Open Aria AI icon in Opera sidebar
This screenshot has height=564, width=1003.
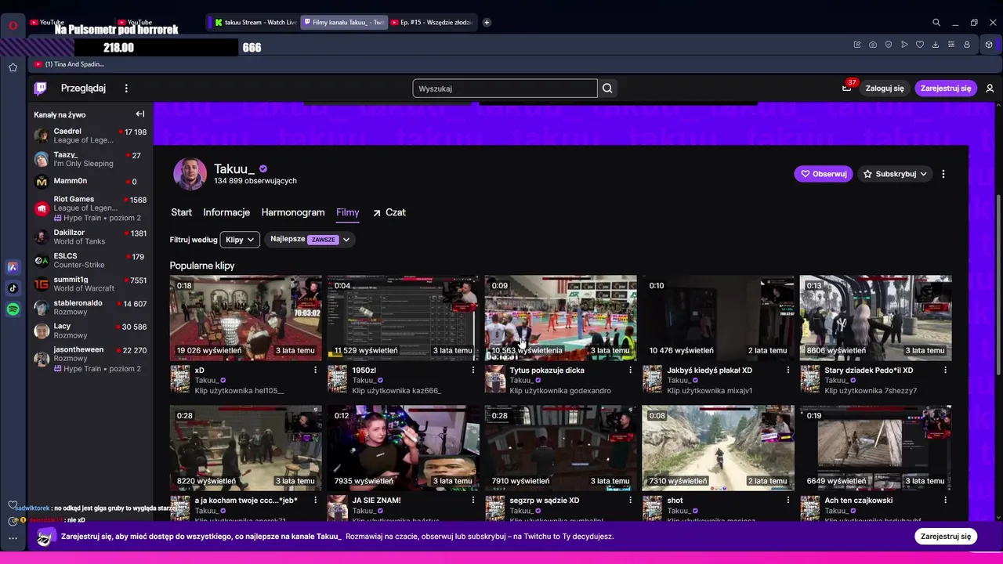click(13, 267)
